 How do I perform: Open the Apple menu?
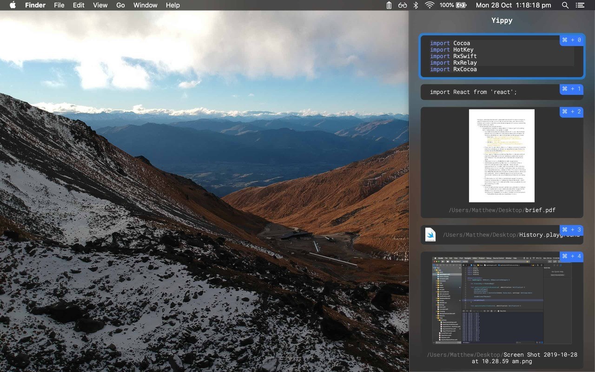(13, 5)
